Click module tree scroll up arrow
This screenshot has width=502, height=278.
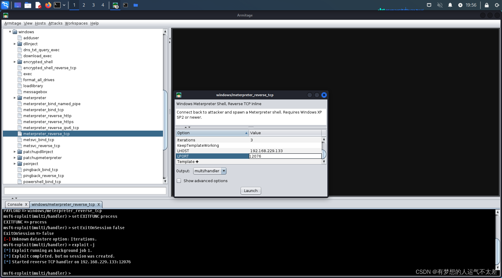coord(165,31)
